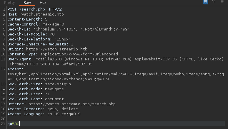Toggle the word wrap icon
This screenshot has width=228, height=129.
tap(206, 2)
